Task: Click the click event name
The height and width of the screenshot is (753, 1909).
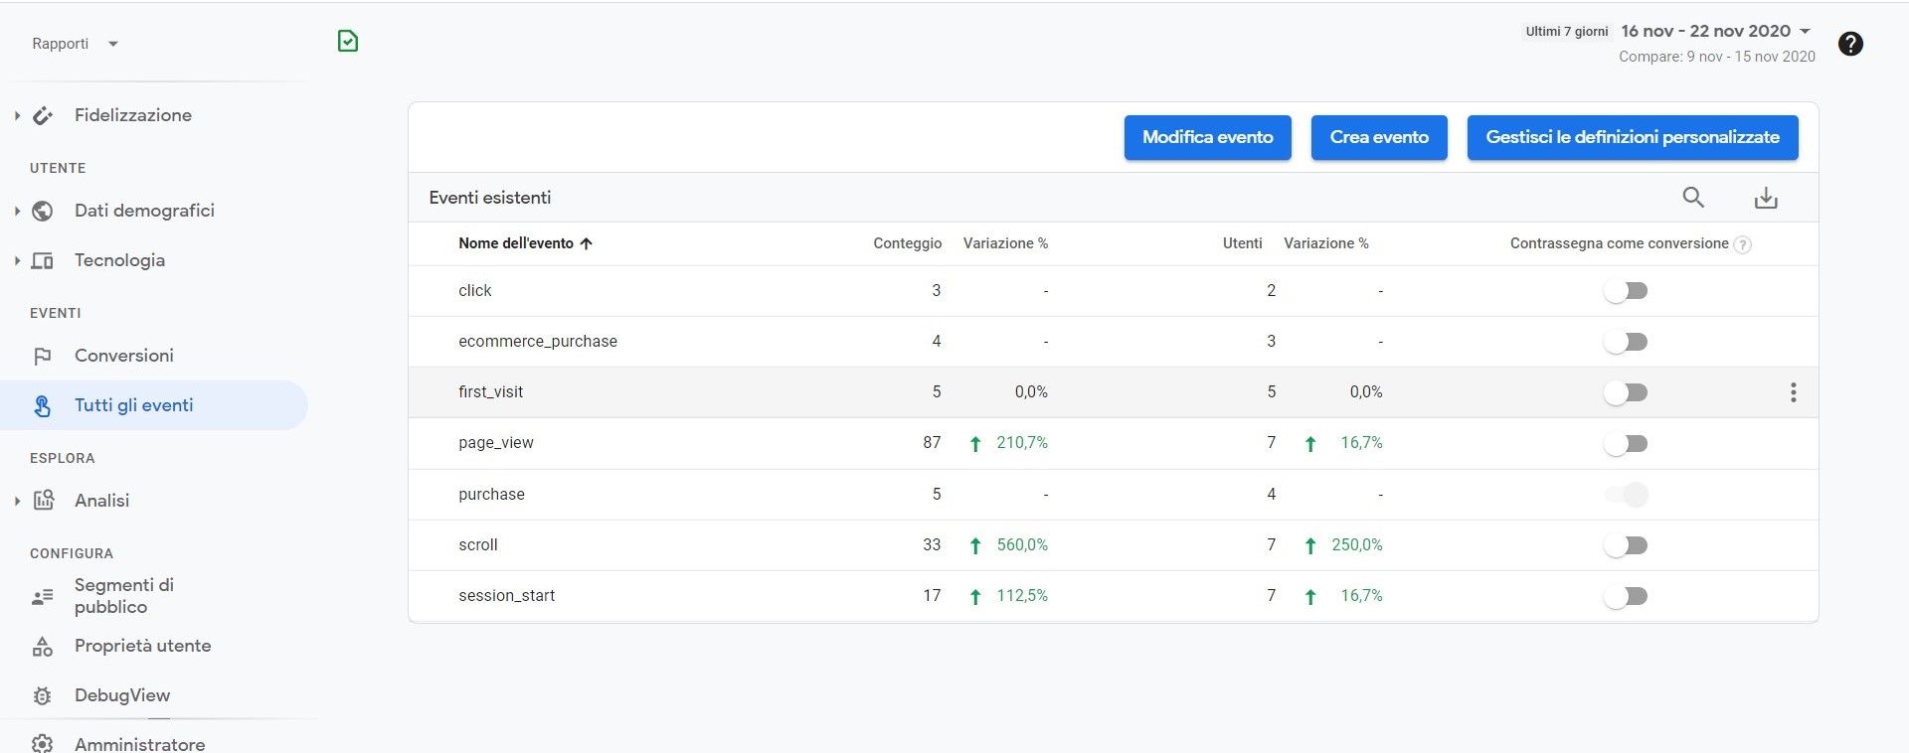Action: click(474, 291)
